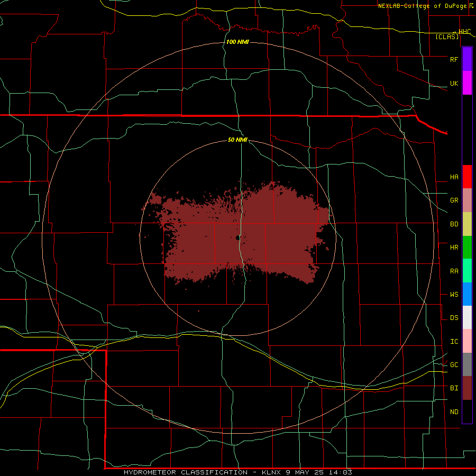The height and width of the screenshot is (476, 476).
Task: Click the 50 NMI range ring label
Action: [x=237, y=140]
